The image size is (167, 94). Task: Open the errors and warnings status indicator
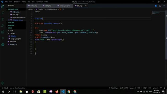5,88
